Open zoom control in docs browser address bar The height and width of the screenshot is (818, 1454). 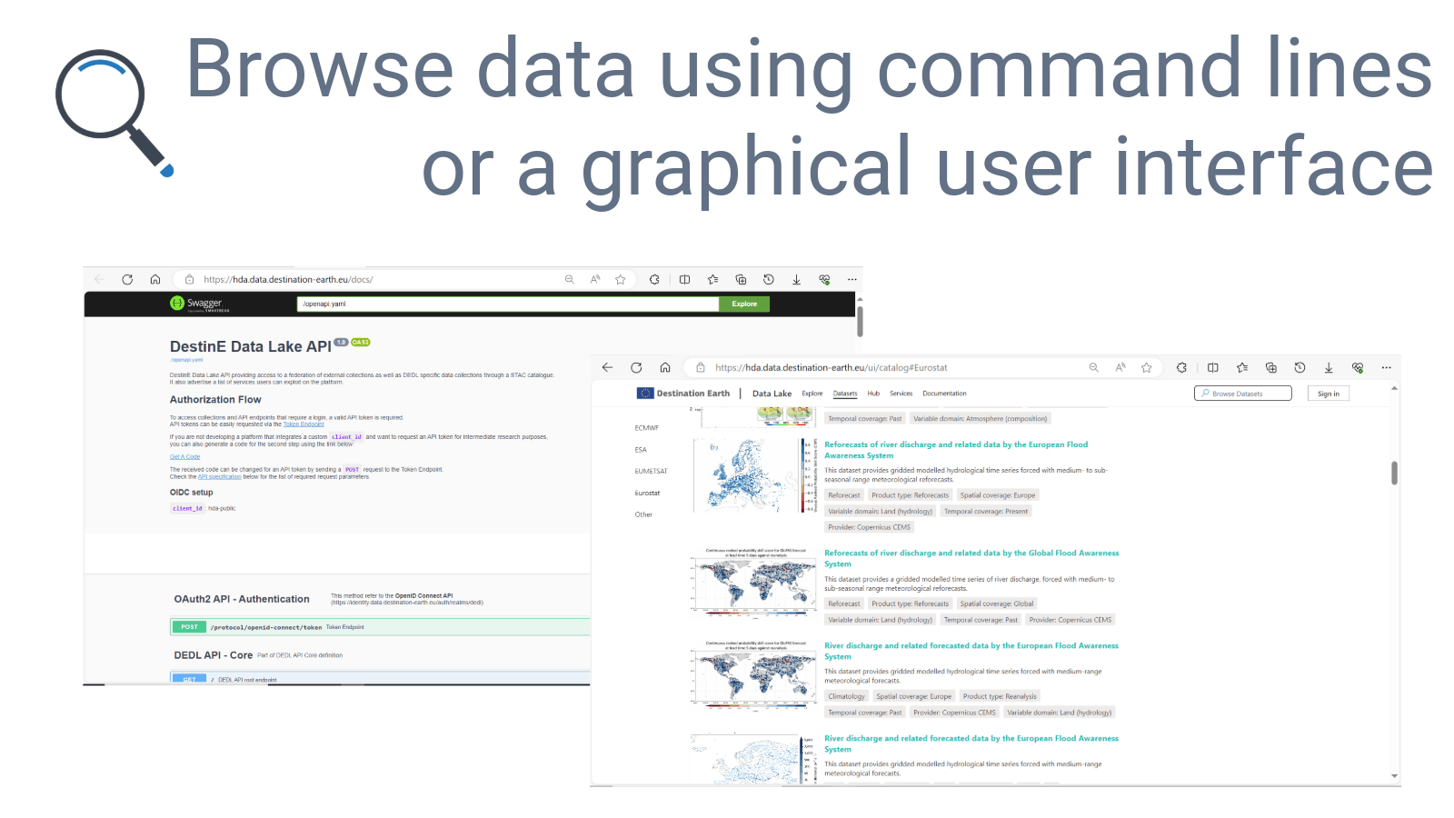tap(570, 280)
